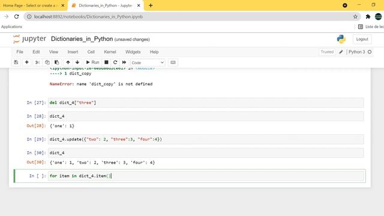Open Applications bookmark shortcut
The height and width of the screenshot is (216, 384).
coord(11,26)
